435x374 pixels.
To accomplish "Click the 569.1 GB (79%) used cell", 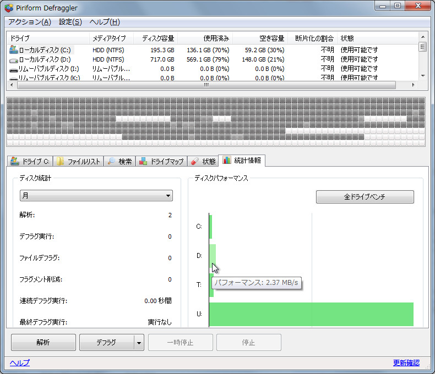I will tap(208, 59).
